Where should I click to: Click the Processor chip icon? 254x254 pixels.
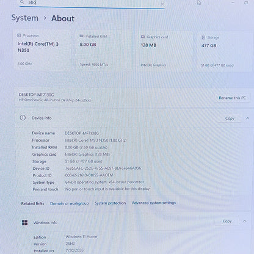[19, 35]
